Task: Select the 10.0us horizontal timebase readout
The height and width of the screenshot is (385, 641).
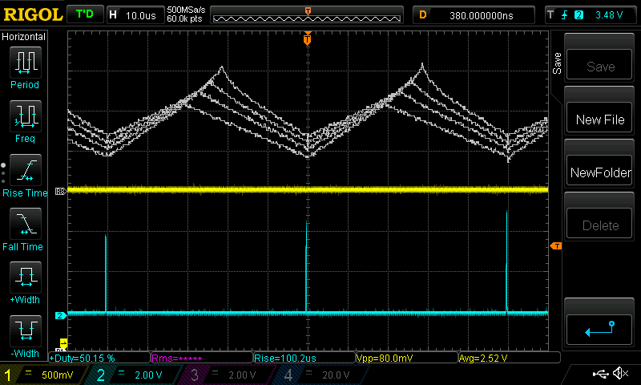Action: pos(142,15)
